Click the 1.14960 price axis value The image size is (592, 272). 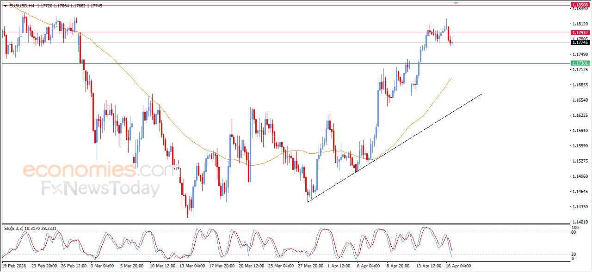[x=580, y=176]
